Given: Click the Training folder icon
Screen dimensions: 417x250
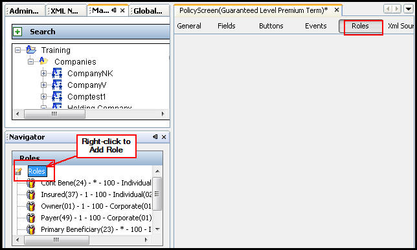Looking at the screenshot, I should 31,50.
